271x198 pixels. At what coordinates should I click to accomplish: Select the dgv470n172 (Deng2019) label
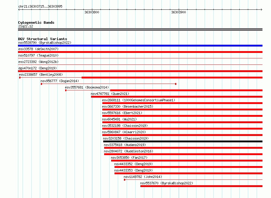(37, 68)
